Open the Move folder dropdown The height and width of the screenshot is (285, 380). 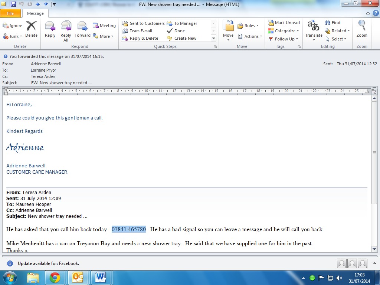click(228, 30)
